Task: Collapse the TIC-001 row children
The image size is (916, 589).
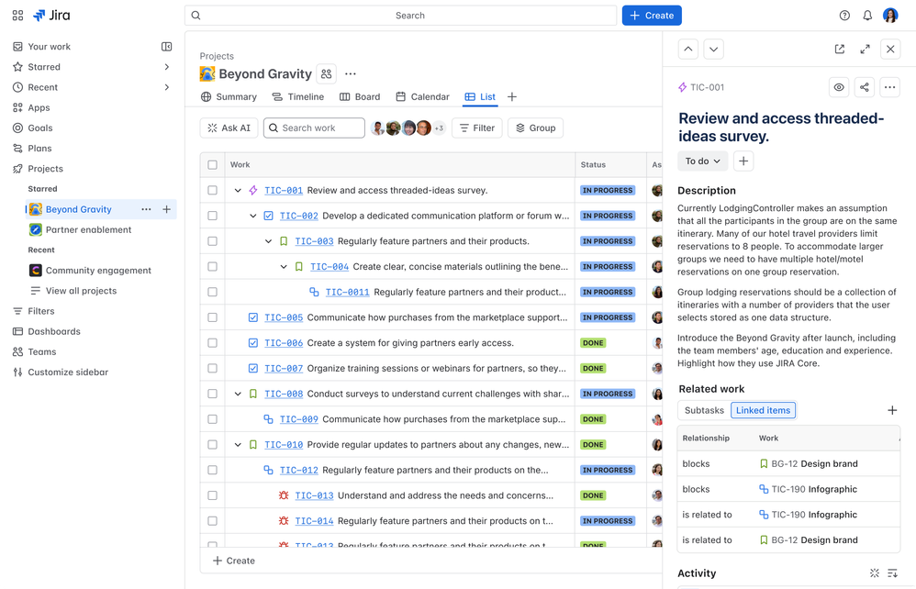Action: (x=238, y=190)
